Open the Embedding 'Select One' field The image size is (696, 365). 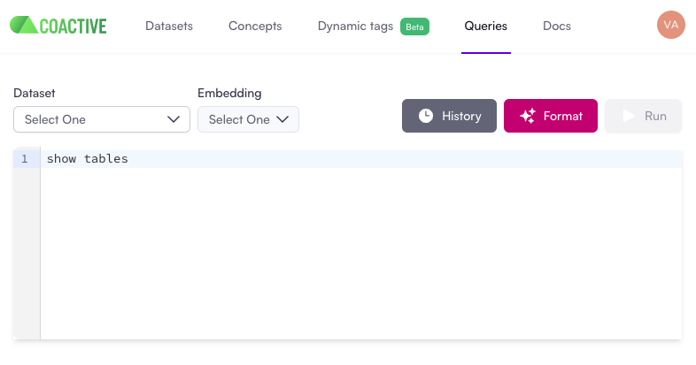239,119
